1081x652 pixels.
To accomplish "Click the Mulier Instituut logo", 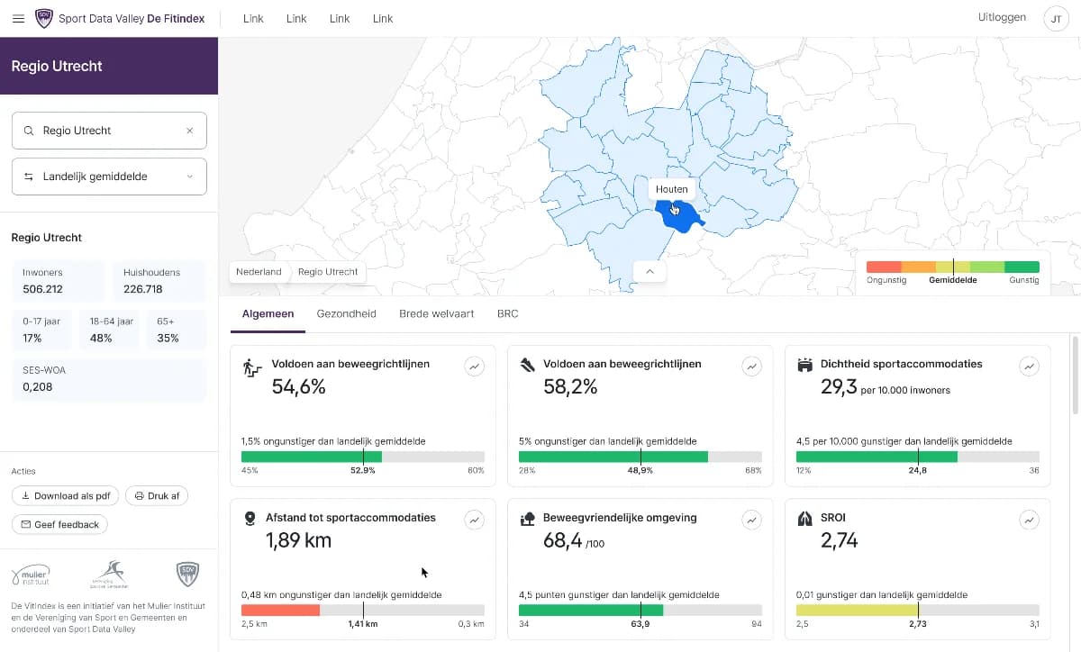I will pos(32,575).
